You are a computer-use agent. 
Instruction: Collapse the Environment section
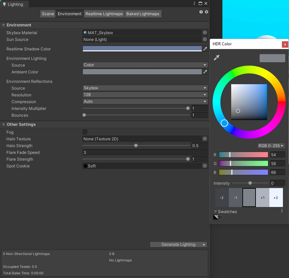(x=4, y=25)
